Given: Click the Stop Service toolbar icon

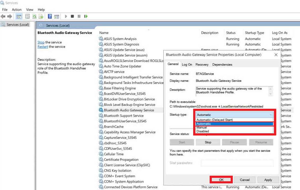Looking at the screenshot, I should 72,16.
